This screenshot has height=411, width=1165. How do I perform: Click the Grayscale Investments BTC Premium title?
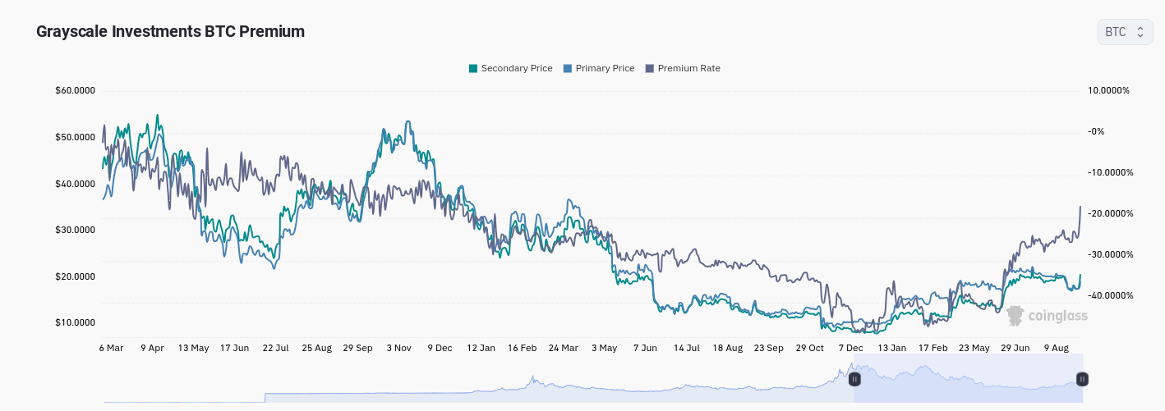(171, 31)
